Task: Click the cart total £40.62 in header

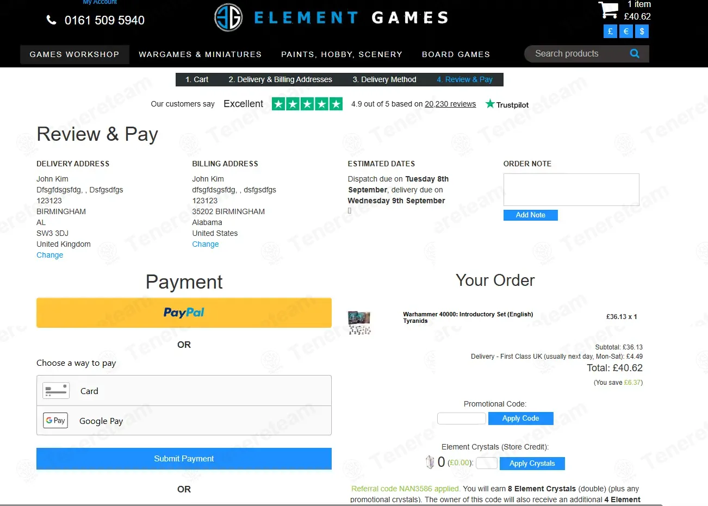Action: point(637,17)
